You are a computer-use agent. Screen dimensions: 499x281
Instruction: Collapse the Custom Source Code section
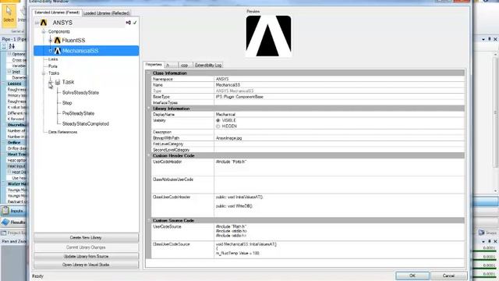pyautogui.click(x=148, y=220)
